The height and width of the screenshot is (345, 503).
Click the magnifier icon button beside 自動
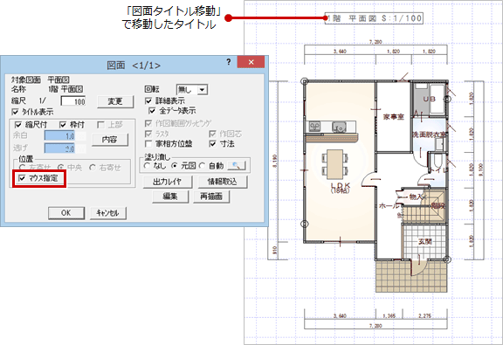pos(237,166)
